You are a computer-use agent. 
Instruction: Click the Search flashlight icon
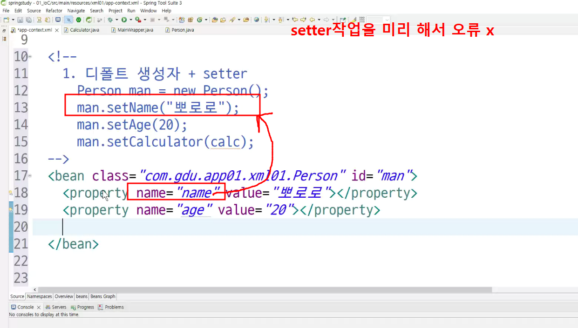[232, 20]
